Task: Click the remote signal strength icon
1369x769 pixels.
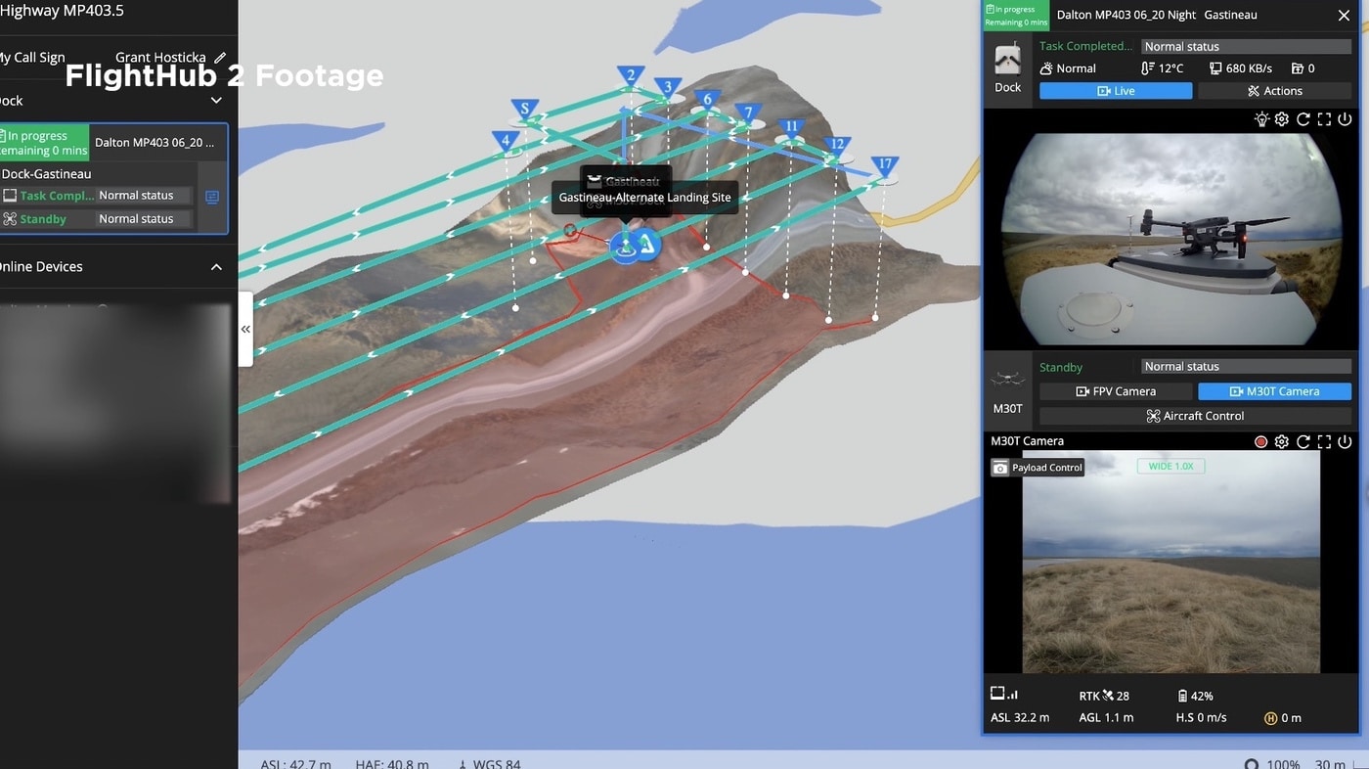Action: pyautogui.click(x=1004, y=694)
